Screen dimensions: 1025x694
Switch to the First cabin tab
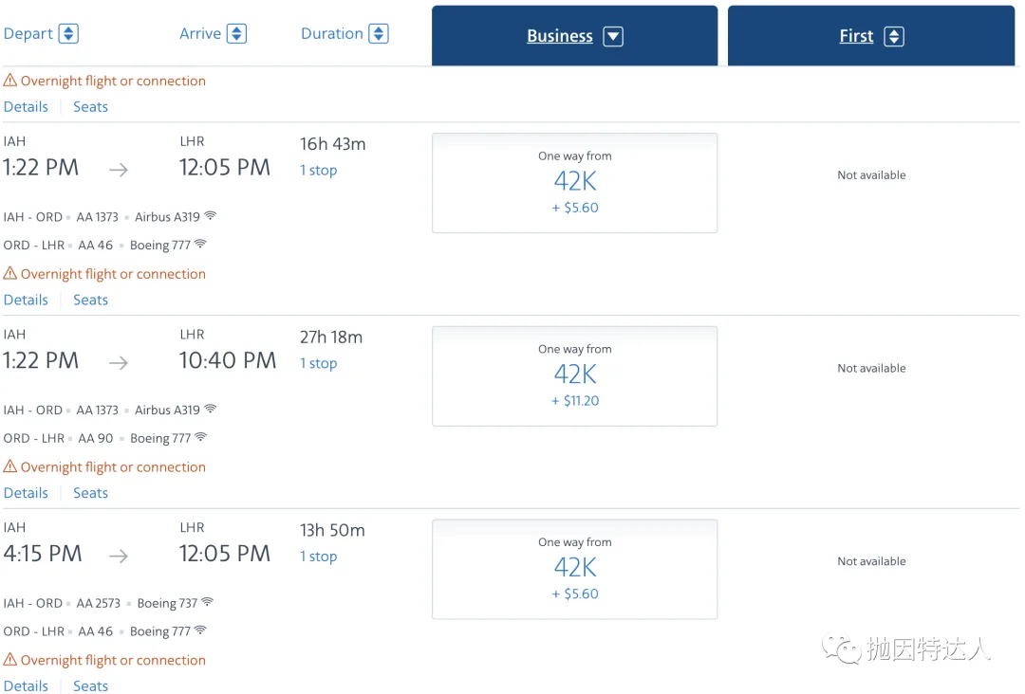(x=856, y=36)
